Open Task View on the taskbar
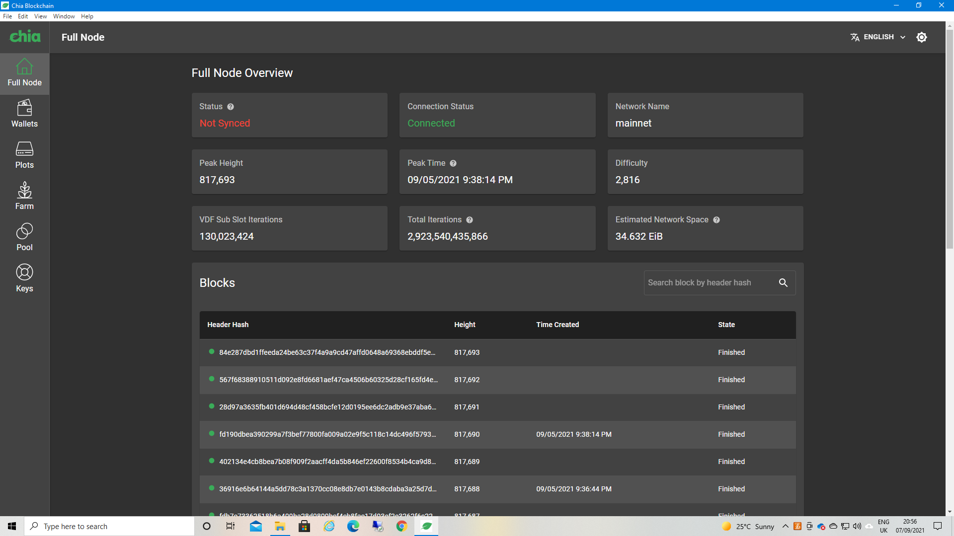The height and width of the screenshot is (536, 954). click(231, 526)
